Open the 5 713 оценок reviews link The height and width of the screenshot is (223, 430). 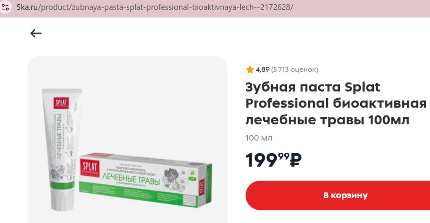294,70
